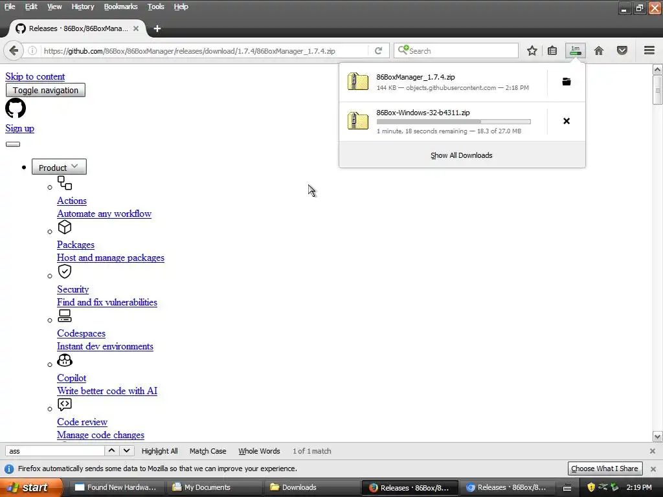The image size is (663, 497).
Task: Open the File menu
Action: [10, 6]
